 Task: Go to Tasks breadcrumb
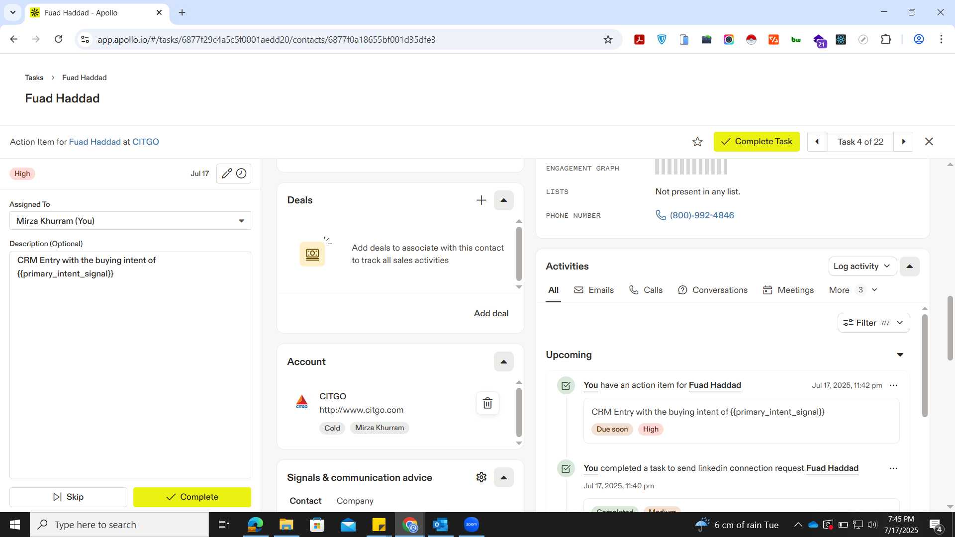(x=34, y=78)
